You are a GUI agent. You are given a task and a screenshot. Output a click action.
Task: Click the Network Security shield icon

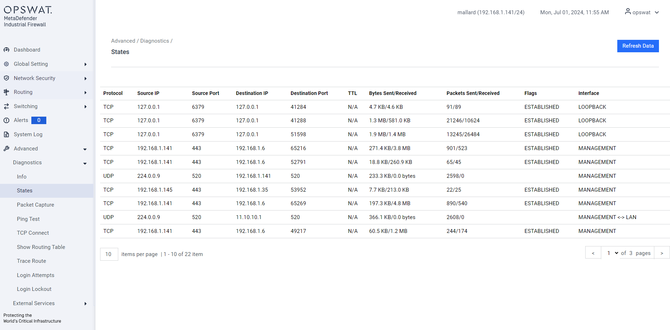click(x=6, y=78)
